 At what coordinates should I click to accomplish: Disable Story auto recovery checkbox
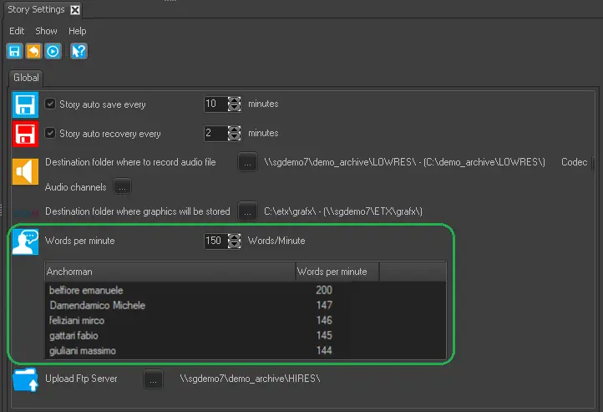tap(51, 133)
